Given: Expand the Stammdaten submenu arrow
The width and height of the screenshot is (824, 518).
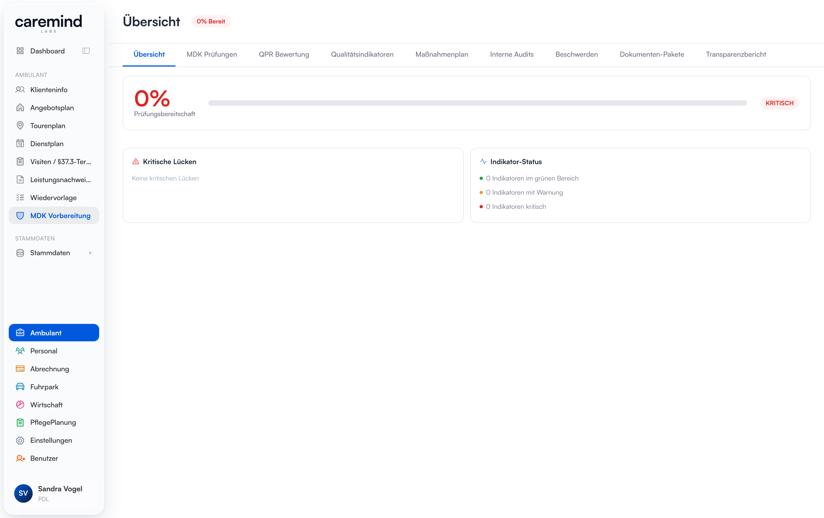Looking at the screenshot, I should 91,253.
